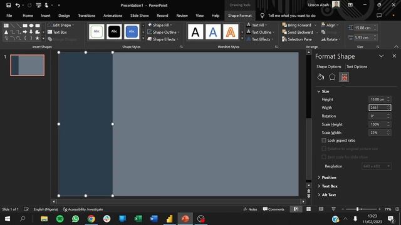
Task: Switch to the Design tab
Action: pyautogui.click(x=64, y=16)
